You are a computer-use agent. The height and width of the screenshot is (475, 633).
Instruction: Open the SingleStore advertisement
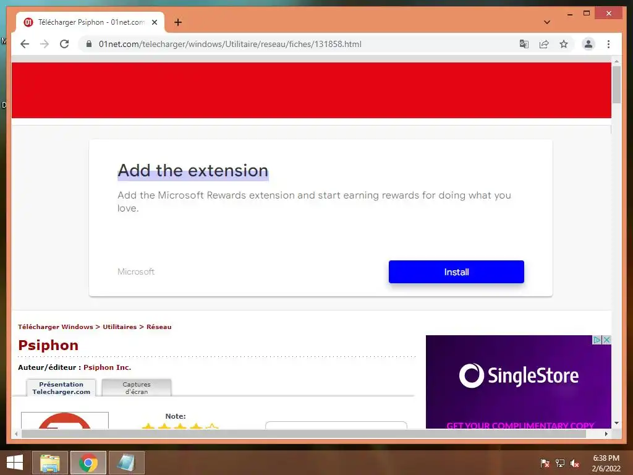pyautogui.click(x=519, y=382)
